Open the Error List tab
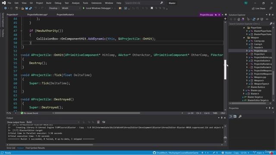 pyautogui.click(x=11, y=148)
